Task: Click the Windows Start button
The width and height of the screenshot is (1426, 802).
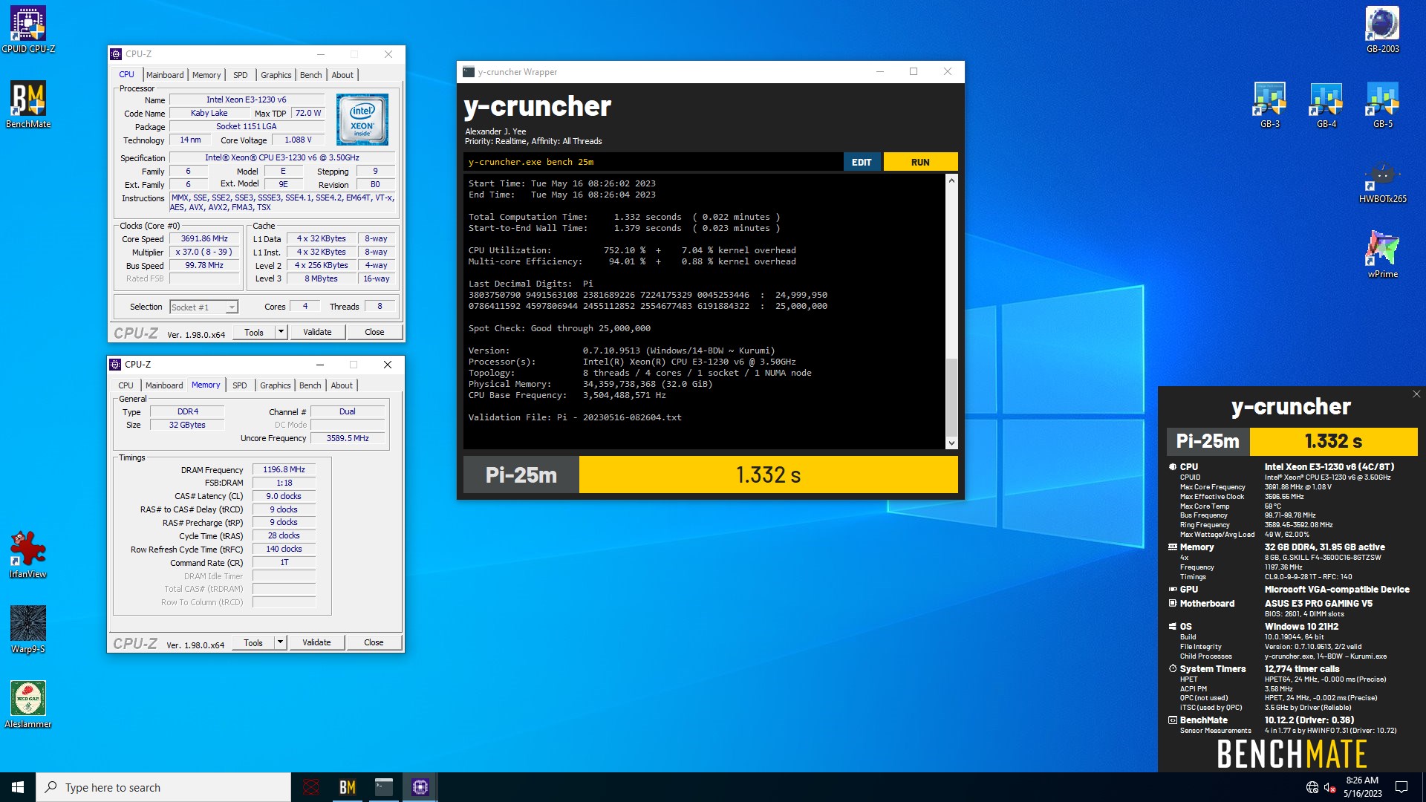Action: pyautogui.click(x=18, y=787)
